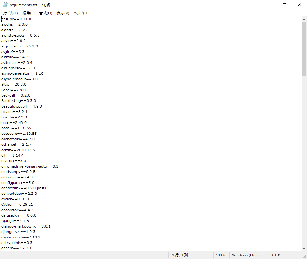The height and width of the screenshot is (259, 307).
Task: Click the line cmdstanpy==0.9.5
Action: (x=18, y=172)
